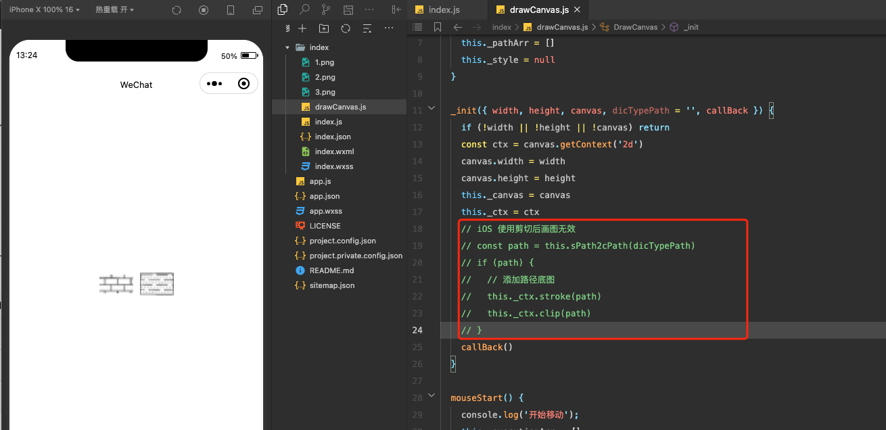The image size is (886, 430).
Task: Open the extensions layout panel icon
Action: [348, 9]
